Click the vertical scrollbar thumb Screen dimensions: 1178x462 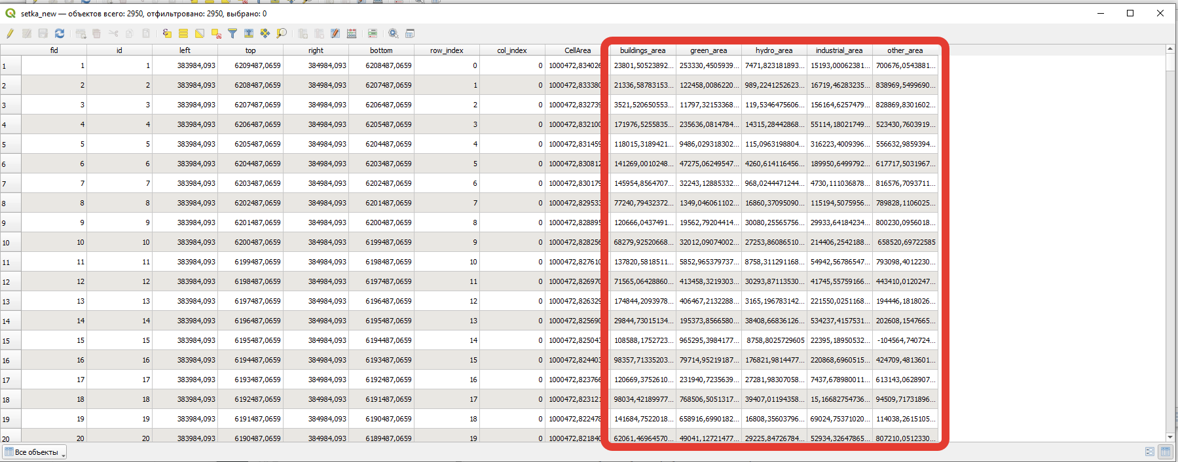coord(1170,63)
